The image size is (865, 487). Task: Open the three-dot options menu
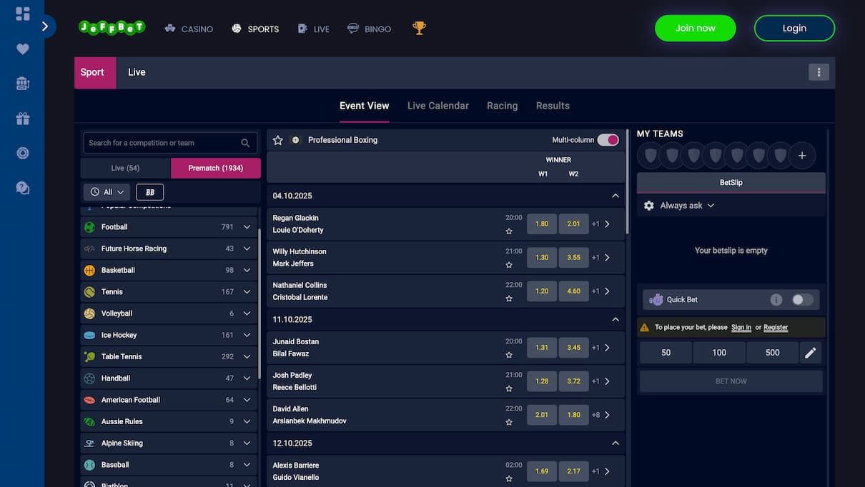point(819,72)
